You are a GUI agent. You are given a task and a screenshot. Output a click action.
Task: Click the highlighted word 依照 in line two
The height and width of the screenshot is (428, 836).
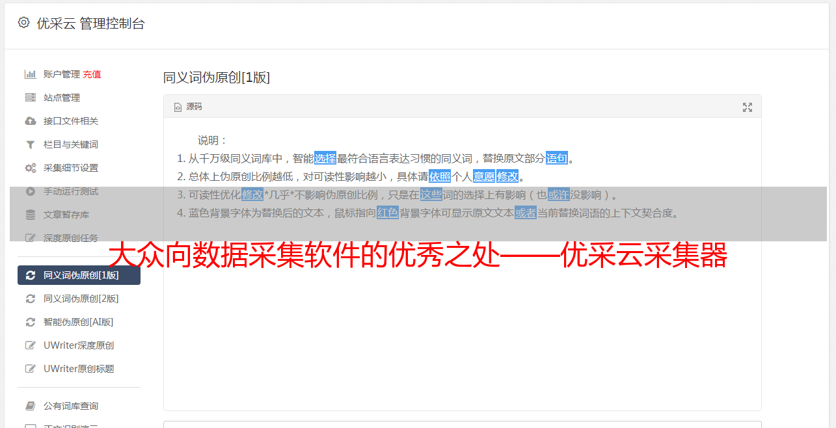click(440, 176)
